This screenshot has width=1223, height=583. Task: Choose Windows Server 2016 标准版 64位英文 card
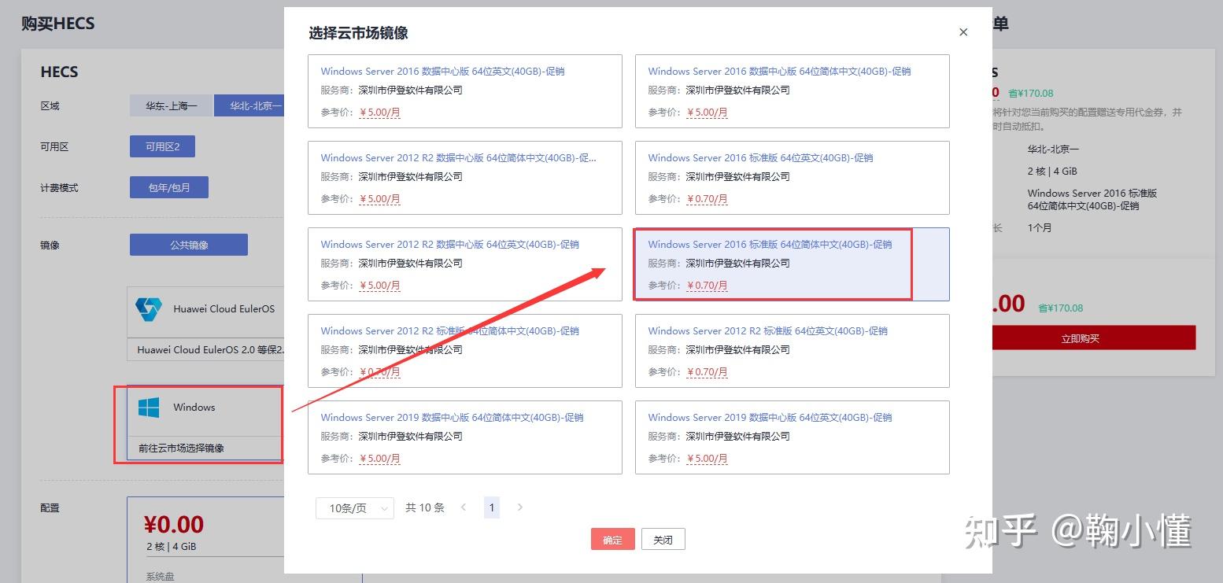[x=793, y=178]
